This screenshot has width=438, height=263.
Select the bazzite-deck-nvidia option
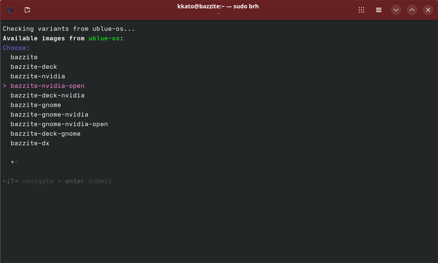48,95
